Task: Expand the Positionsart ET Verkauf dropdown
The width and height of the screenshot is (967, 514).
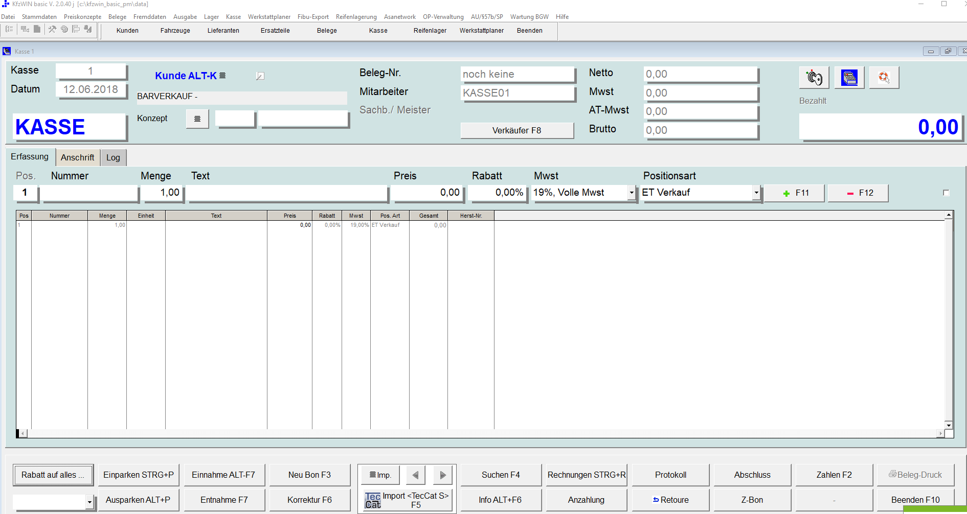Action: tap(756, 193)
